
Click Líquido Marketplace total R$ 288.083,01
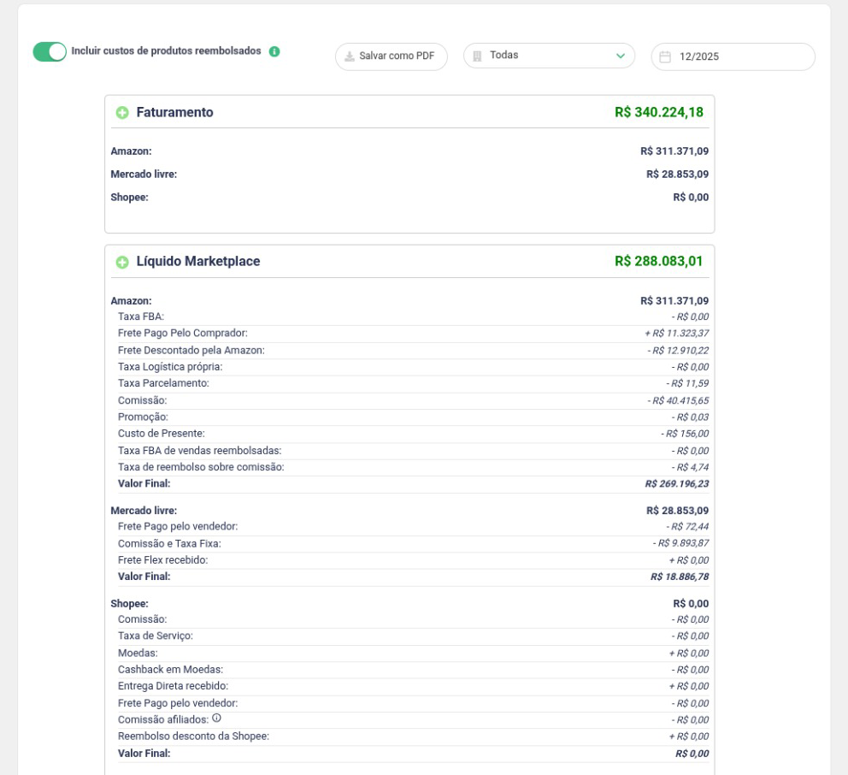coord(658,262)
